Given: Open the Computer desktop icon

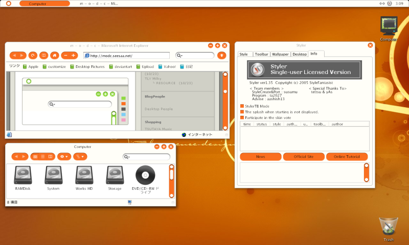Looking at the screenshot, I should (x=389, y=29).
